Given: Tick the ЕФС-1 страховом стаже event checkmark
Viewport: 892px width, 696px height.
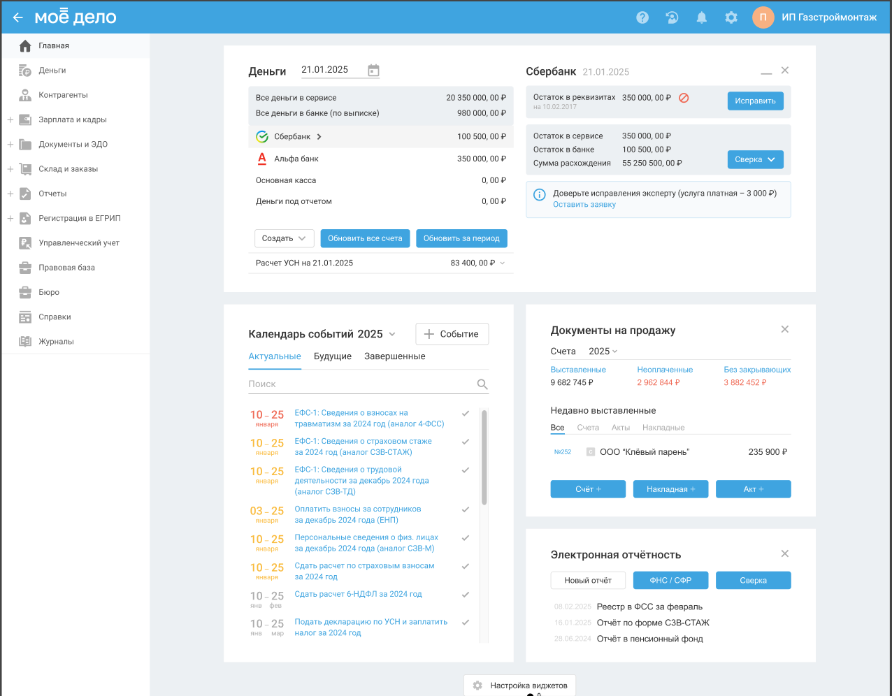Looking at the screenshot, I should coord(466,442).
